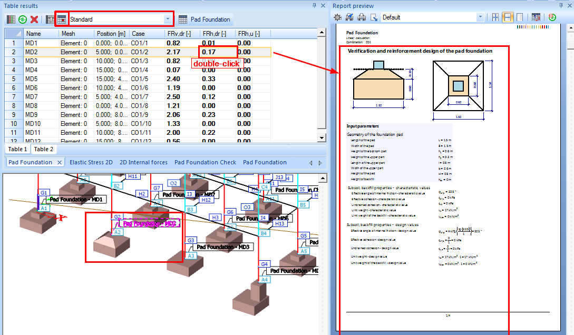Open the Elastic Stress 2D tab
Screen dimensions: 574x335
[x=91, y=162]
